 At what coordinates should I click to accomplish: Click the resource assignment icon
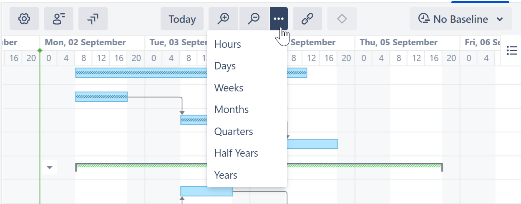[x=58, y=19]
